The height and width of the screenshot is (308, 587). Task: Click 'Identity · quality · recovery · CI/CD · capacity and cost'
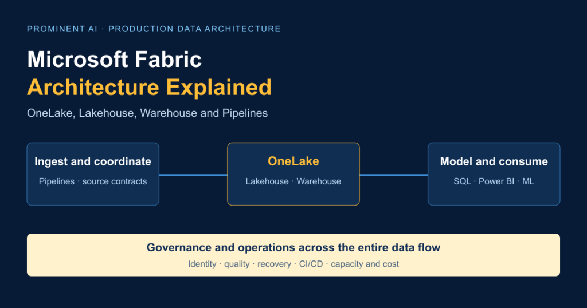[x=293, y=264]
